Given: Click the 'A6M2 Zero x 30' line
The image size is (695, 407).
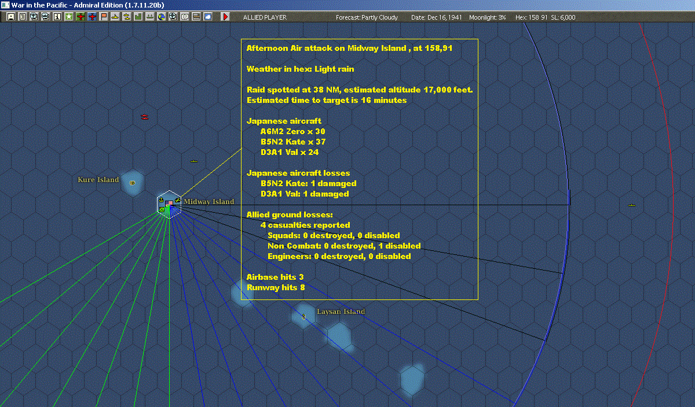Looking at the screenshot, I should (x=292, y=131).
